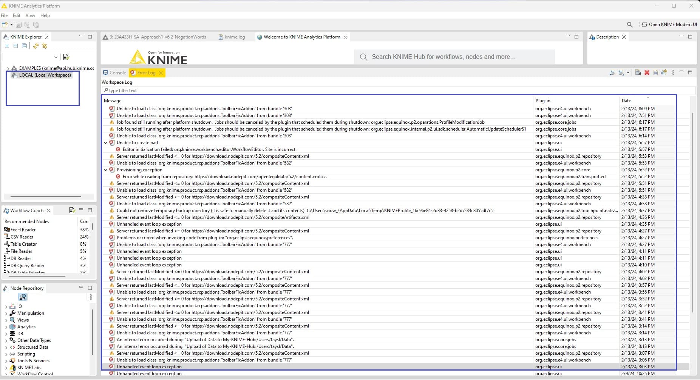Click the Synchronize icon in KNIME Explorer
The image size is (700, 380).
click(x=45, y=46)
